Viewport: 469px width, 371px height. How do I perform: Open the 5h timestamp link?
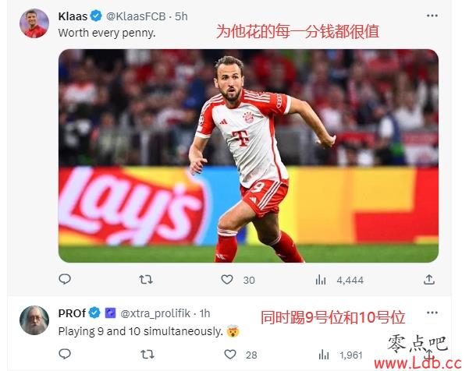pos(181,16)
